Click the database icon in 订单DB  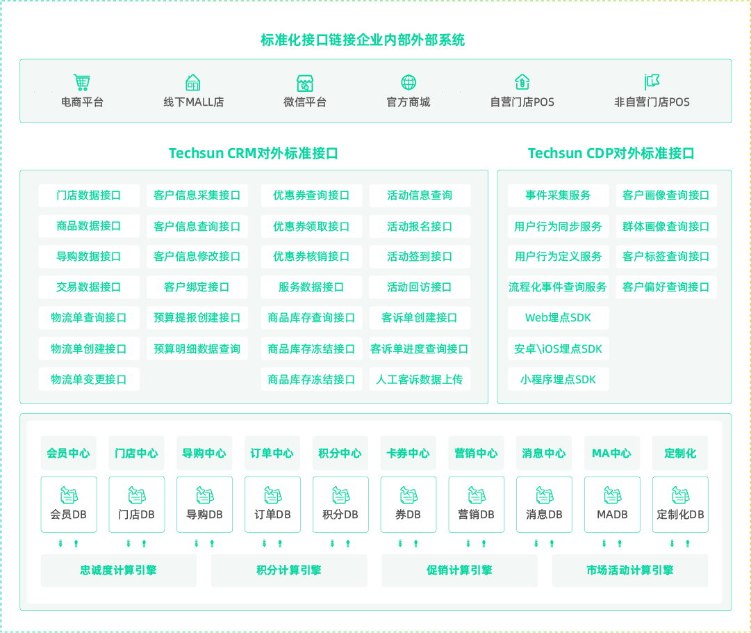273,495
